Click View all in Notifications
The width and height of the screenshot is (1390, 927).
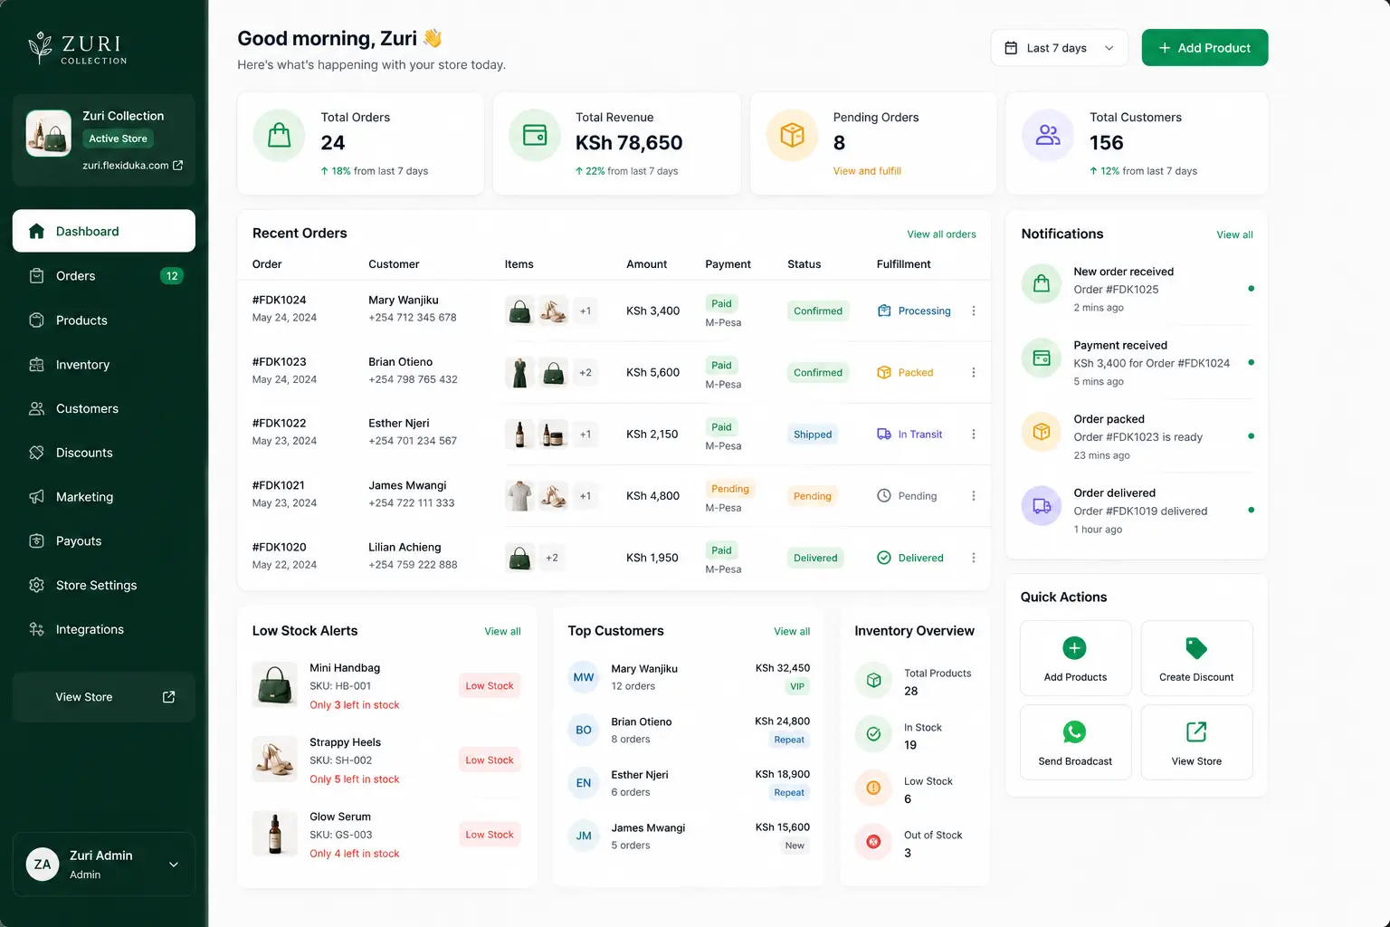pos(1234,234)
